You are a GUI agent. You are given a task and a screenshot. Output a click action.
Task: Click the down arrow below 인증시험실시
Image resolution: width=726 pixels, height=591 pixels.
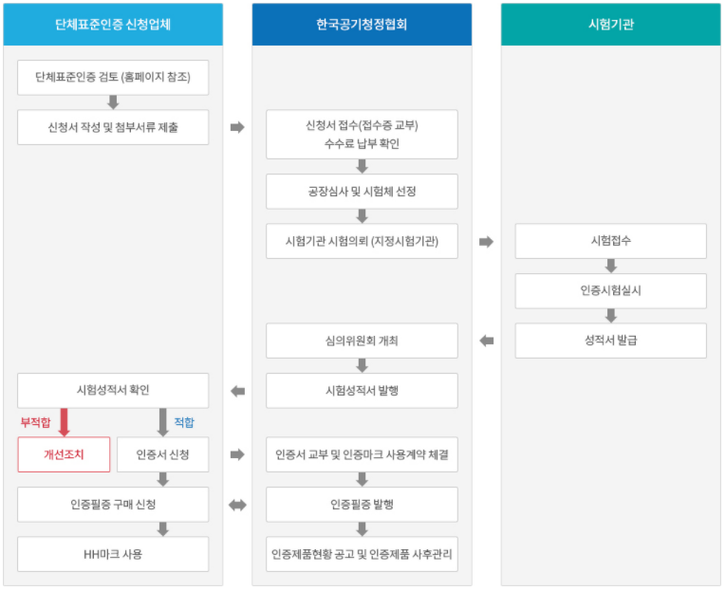611,316
